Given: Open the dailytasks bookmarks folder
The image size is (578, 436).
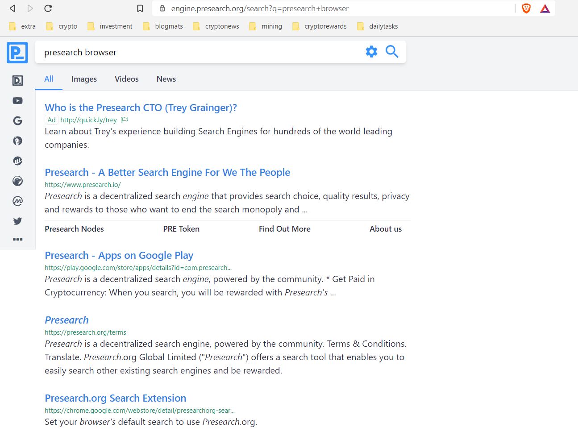Looking at the screenshot, I should click(x=378, y=26).
